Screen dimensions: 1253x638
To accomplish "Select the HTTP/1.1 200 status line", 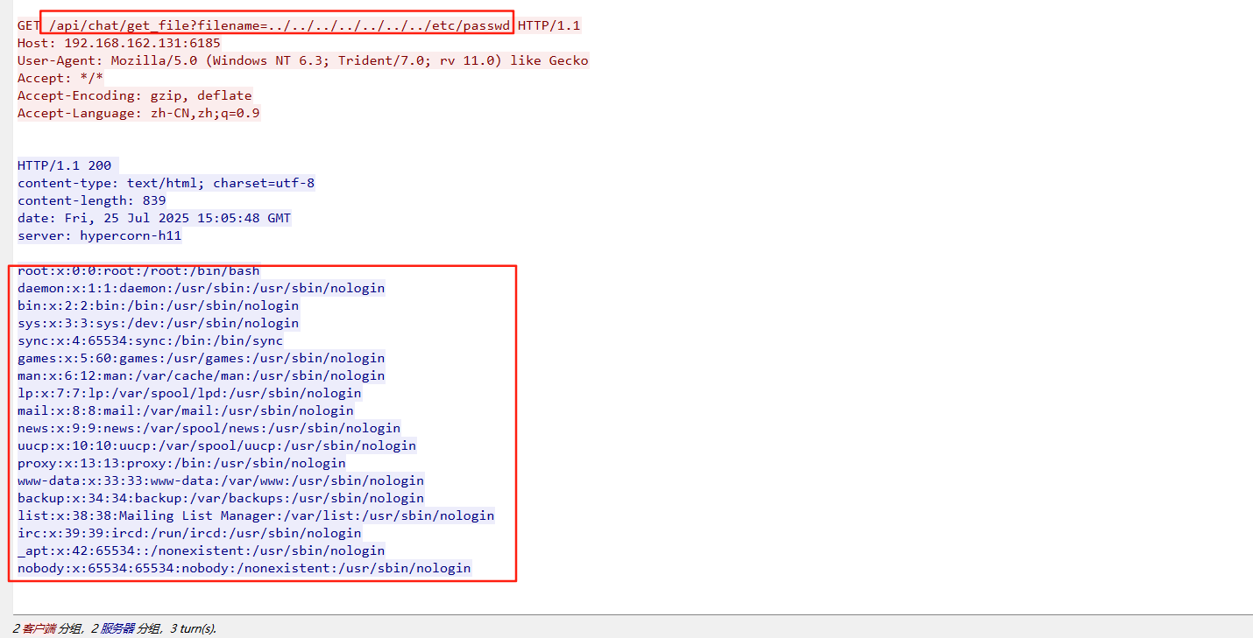I will click(x=67, y=165).
